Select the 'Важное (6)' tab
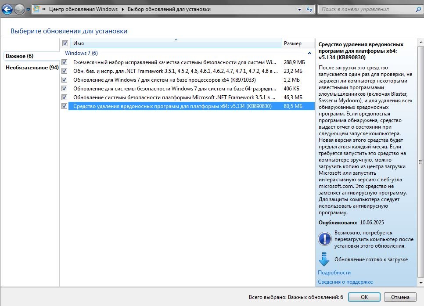424x306 pixels. pyautogui.click(x=19, y=56)
